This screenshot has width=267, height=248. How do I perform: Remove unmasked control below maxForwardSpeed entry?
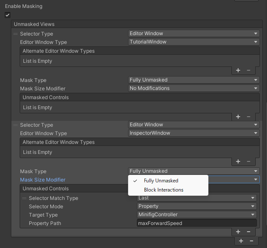(x=249, y=232)
